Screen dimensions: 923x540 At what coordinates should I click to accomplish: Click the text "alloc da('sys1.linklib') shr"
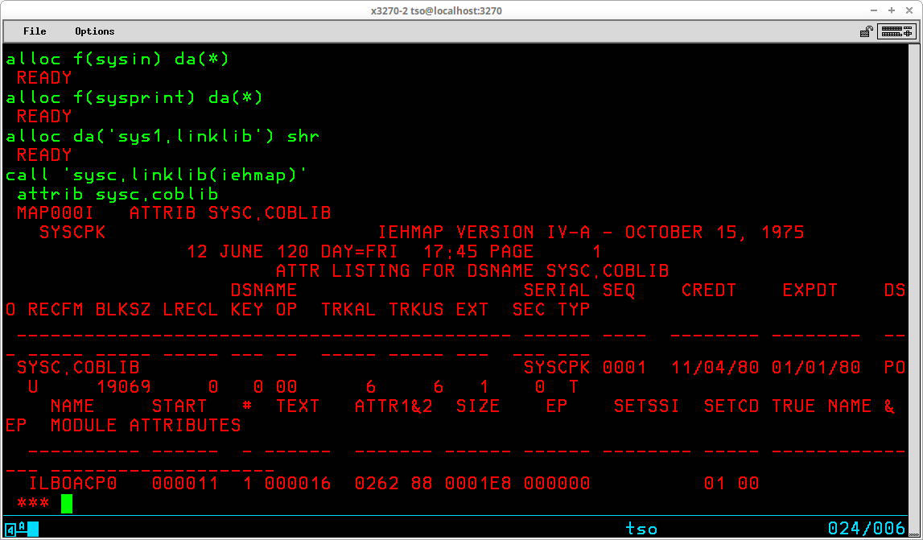click(163, 137)
